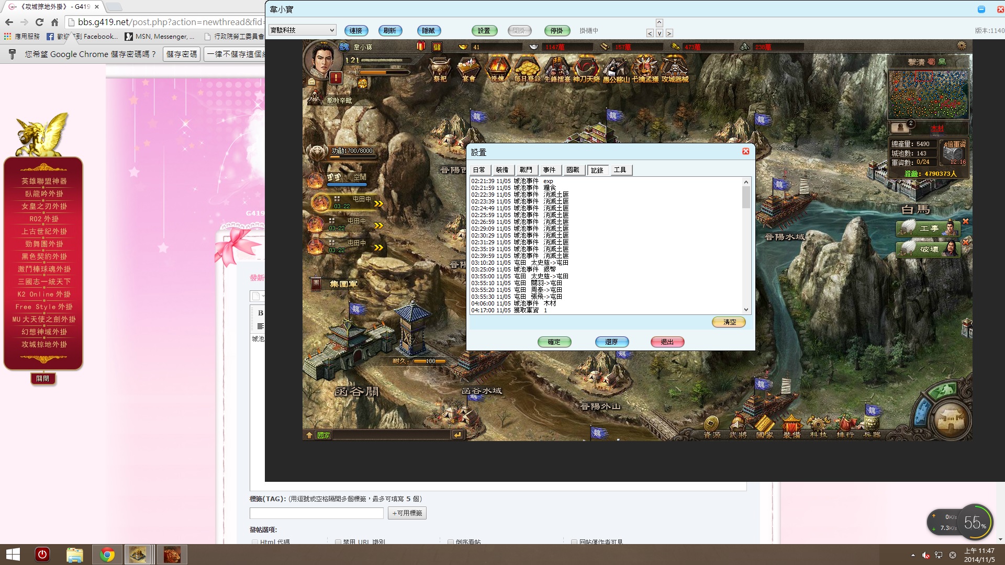Click the game settings gear icon
1005x565 pixels.
pos(962,46)
